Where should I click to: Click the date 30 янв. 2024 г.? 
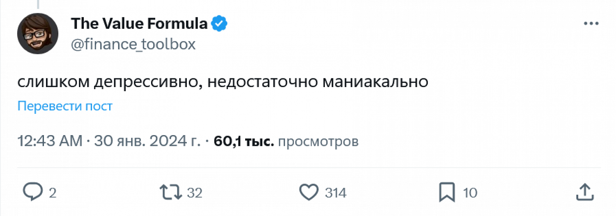(147, 142)
